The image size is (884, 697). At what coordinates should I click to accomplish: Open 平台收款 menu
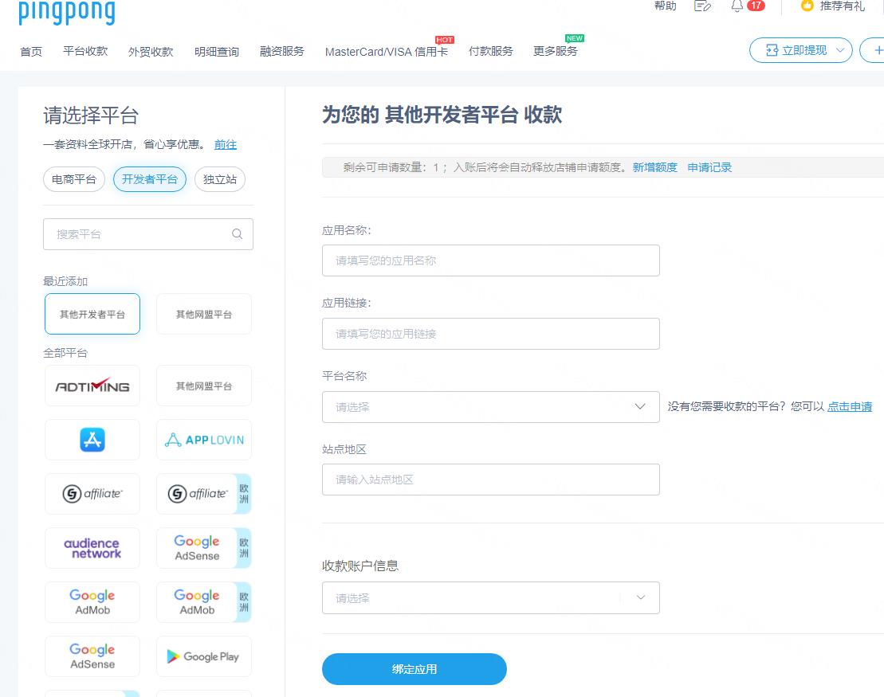(x=85, y=51)
